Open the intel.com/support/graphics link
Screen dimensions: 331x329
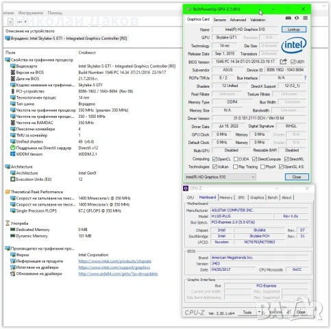[x=114, y=267]
